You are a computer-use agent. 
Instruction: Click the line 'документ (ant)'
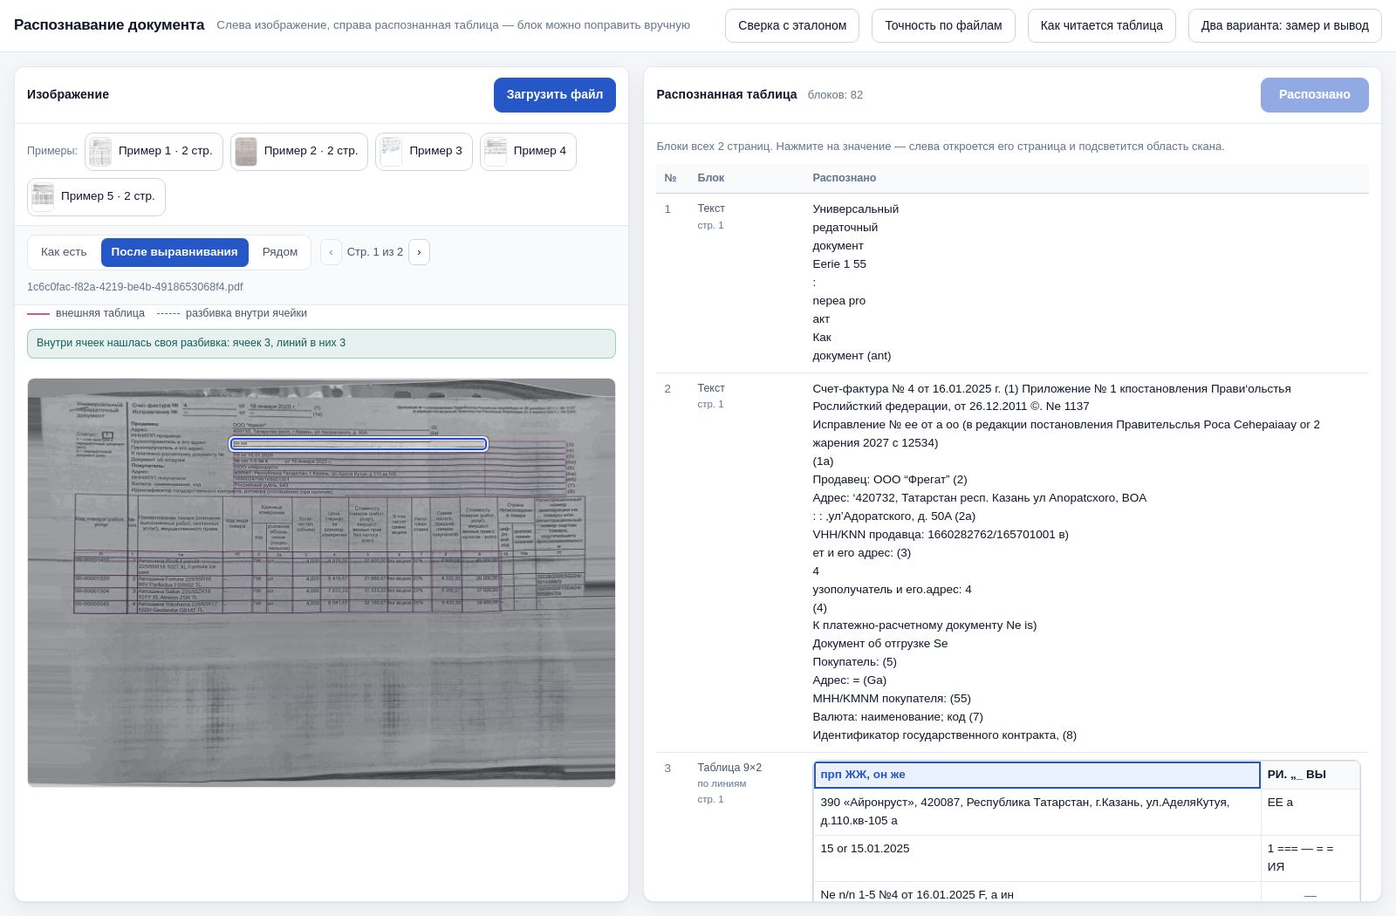(852, 356)
